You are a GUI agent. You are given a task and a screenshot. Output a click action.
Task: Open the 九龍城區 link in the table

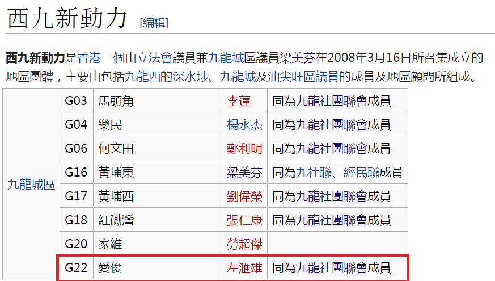(x=31, y=184)
